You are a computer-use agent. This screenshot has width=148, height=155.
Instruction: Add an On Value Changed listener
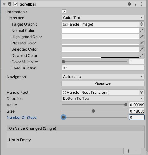click(x=128, y=151)
